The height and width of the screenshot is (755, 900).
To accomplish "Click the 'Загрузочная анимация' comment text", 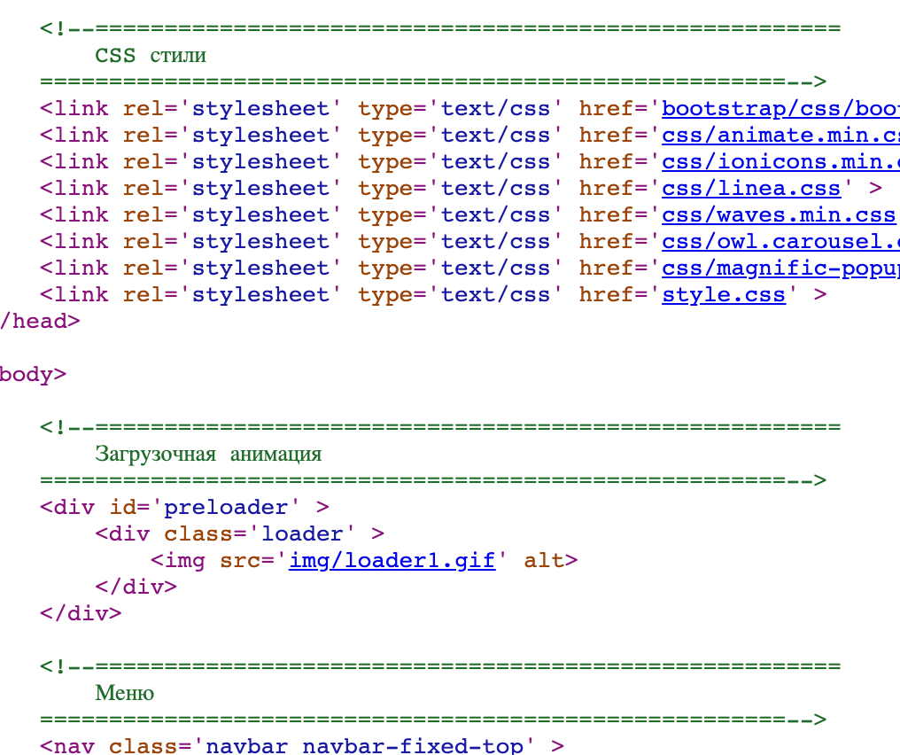I will (x=208, y=455).
